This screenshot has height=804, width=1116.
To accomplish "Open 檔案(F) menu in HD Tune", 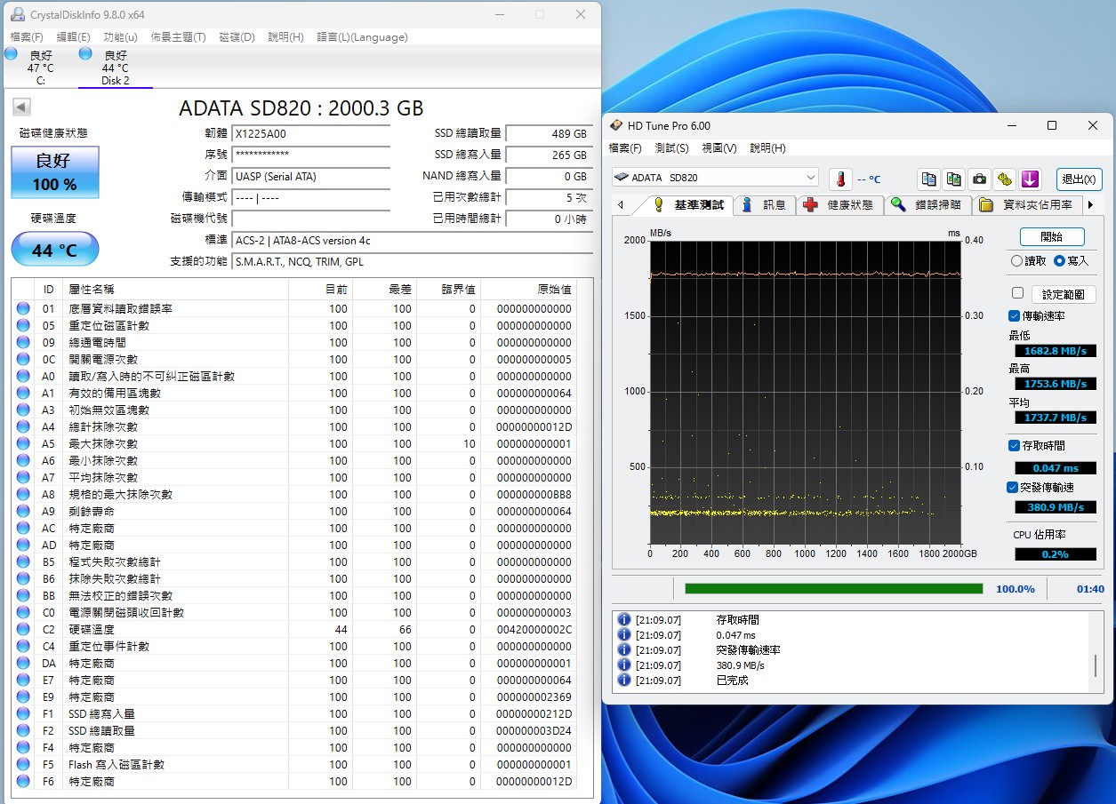I will (625, 148).
